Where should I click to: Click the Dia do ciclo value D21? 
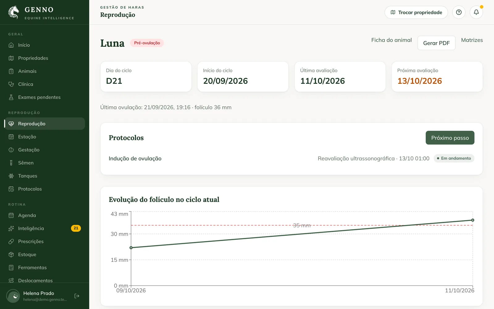tap(114, 81)
